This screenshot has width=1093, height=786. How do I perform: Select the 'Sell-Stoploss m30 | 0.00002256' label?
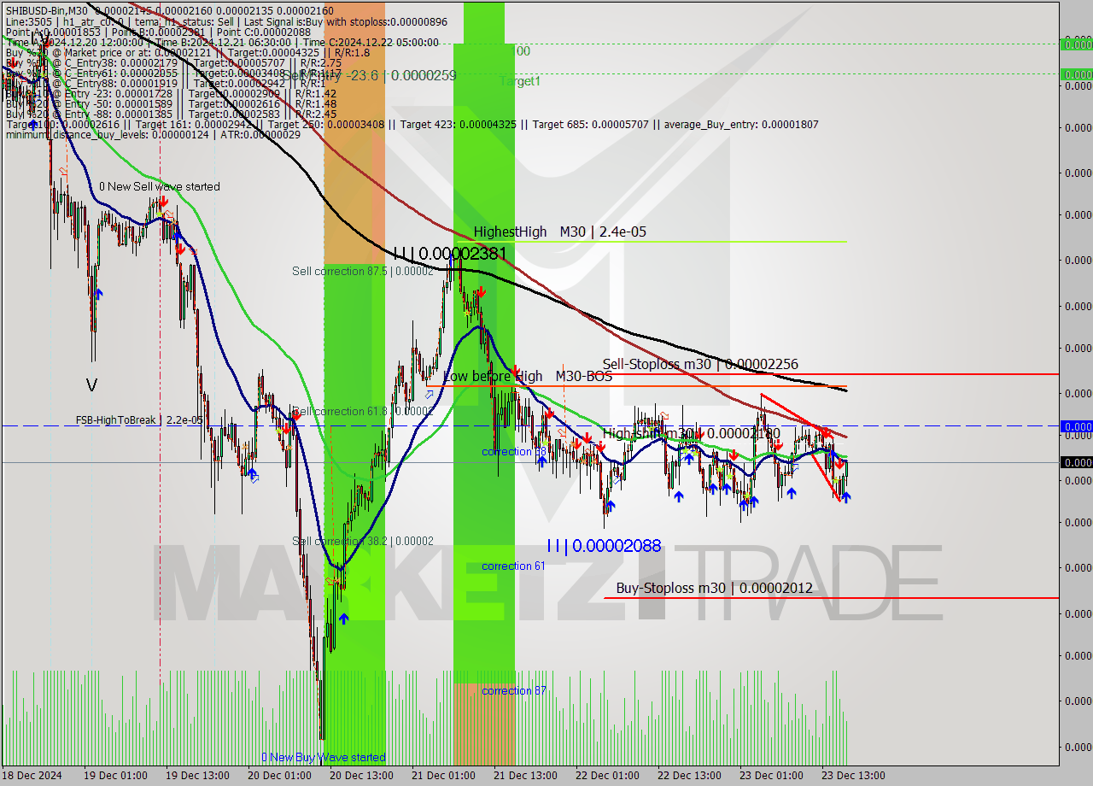coord(700,364)
